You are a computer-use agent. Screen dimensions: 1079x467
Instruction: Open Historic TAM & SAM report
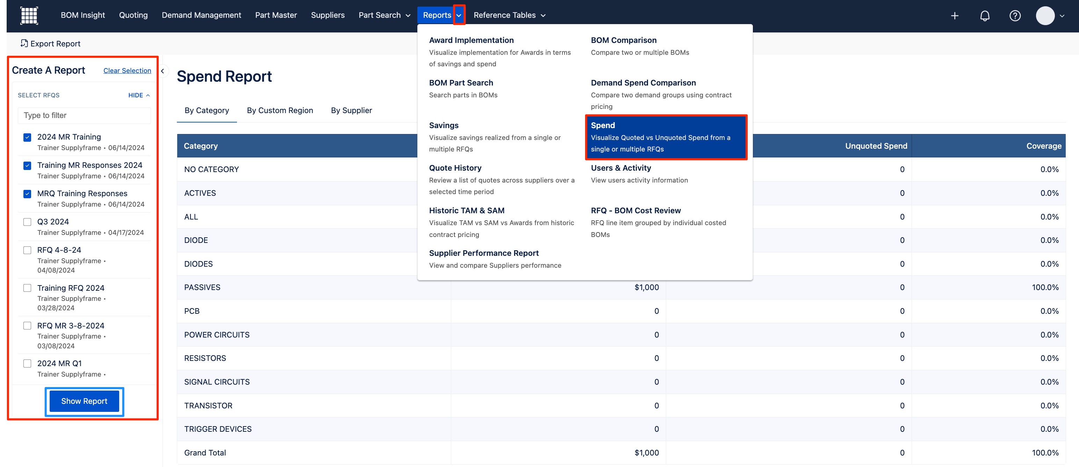pyautogui.click(x=502, y=222)
